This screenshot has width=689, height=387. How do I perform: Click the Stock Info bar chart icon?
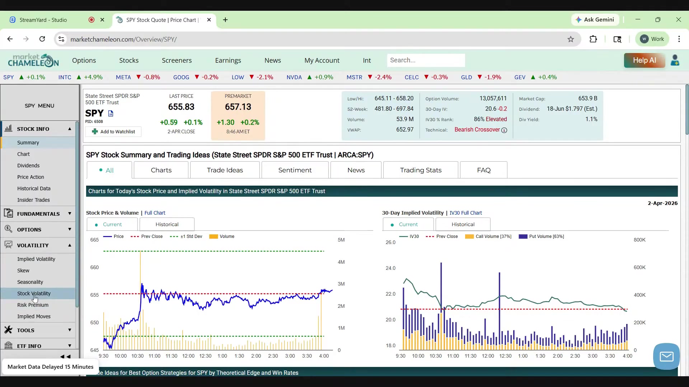coord(8,128)
